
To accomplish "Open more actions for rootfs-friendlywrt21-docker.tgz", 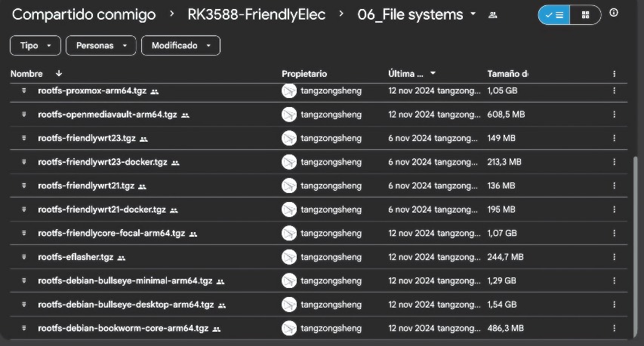I will (x=614, y=210).
